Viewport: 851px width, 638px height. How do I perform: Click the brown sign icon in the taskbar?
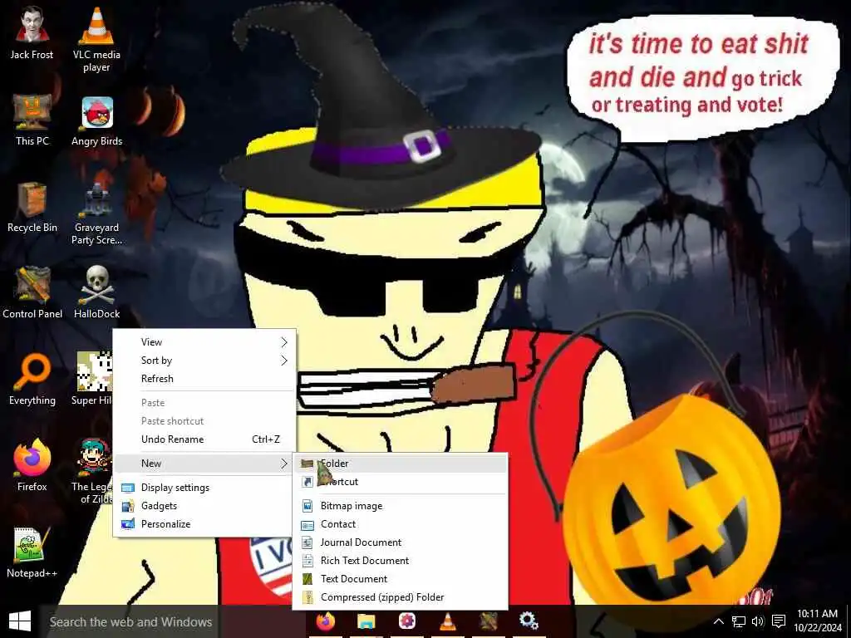489,621
